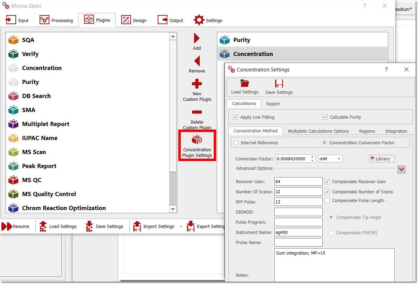Open the Input tab
The image size is (418, 284).
(17, 21)
